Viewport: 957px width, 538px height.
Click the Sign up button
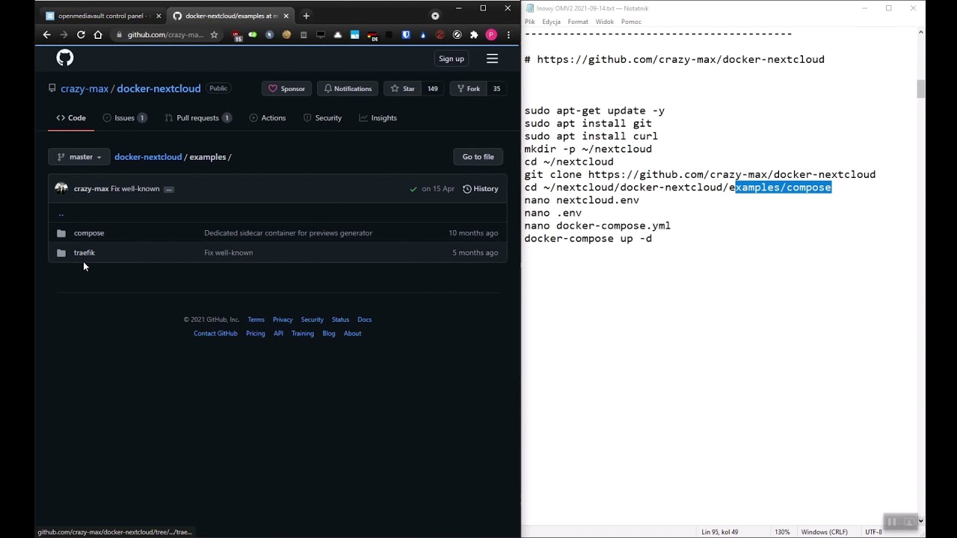(x=452, y=58)
